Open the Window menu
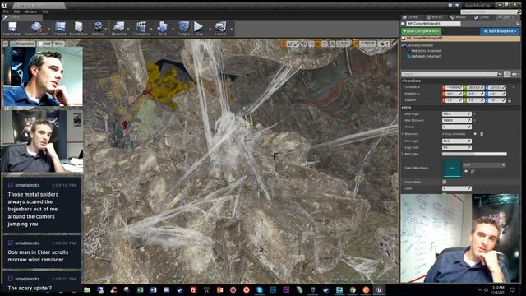526x296 pixels. click(31, 12)
